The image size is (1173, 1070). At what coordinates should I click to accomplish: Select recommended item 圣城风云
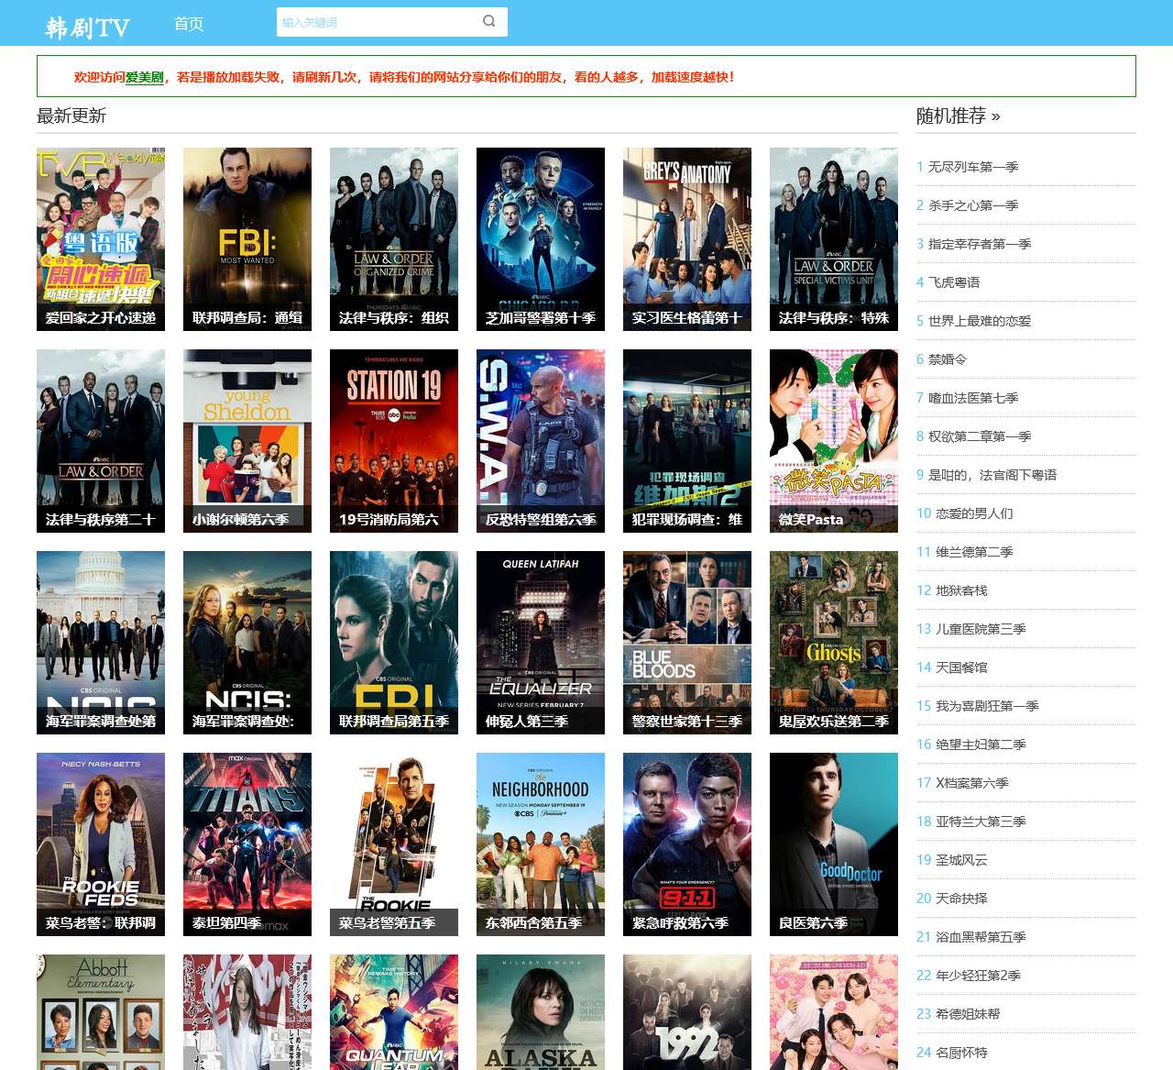point(961,860)
